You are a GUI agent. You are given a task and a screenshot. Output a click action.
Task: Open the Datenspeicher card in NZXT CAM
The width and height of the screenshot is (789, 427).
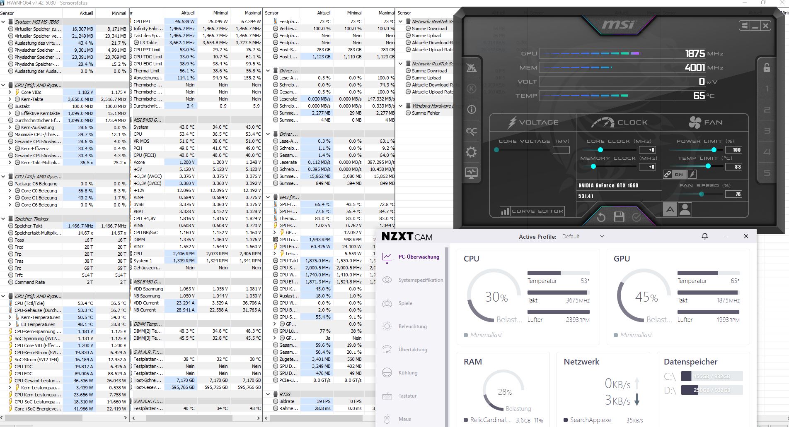click(703, 389)
